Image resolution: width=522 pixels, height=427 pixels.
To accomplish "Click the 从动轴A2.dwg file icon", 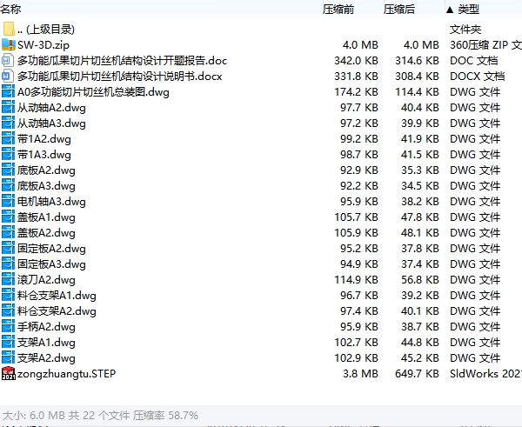I will click(9, 107).
